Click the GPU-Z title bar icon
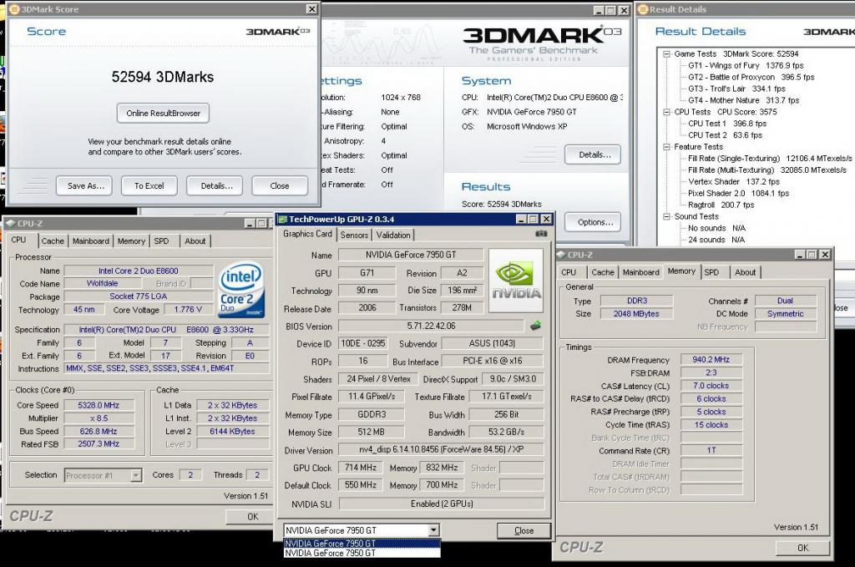The height and width of the screenshot is (567, 855). point(282,219)
